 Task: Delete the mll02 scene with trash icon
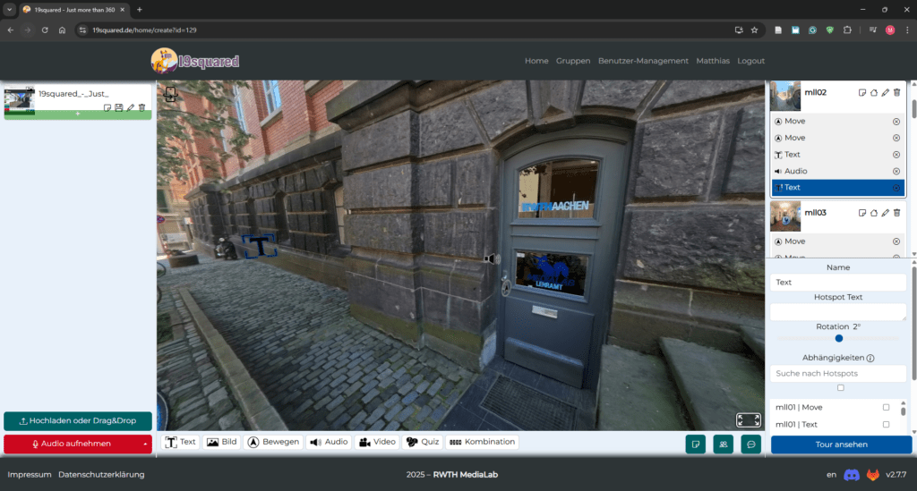(896, 92)
